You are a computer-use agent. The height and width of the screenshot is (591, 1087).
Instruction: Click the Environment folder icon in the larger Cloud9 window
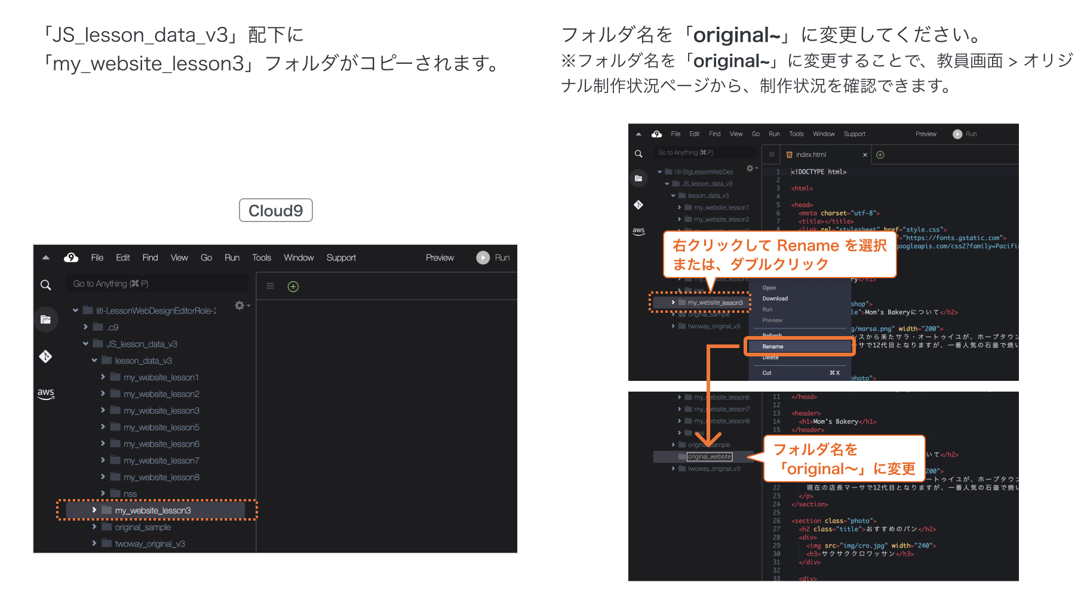click(x=45, y=319)
